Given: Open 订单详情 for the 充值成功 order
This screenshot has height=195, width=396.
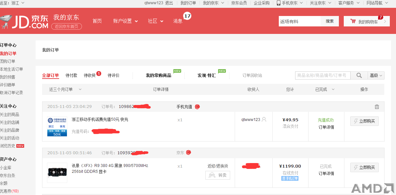Looking at the screenshot, I should tap(326, 127).
